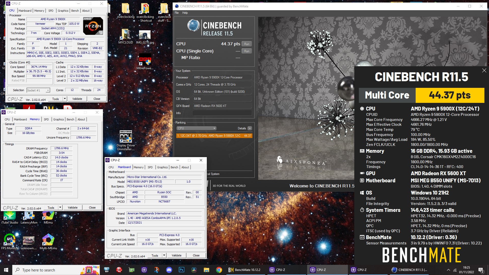
Task: Open the About tab in the Mainboard CPU-Z window
Action: click(x=185, y=167)
